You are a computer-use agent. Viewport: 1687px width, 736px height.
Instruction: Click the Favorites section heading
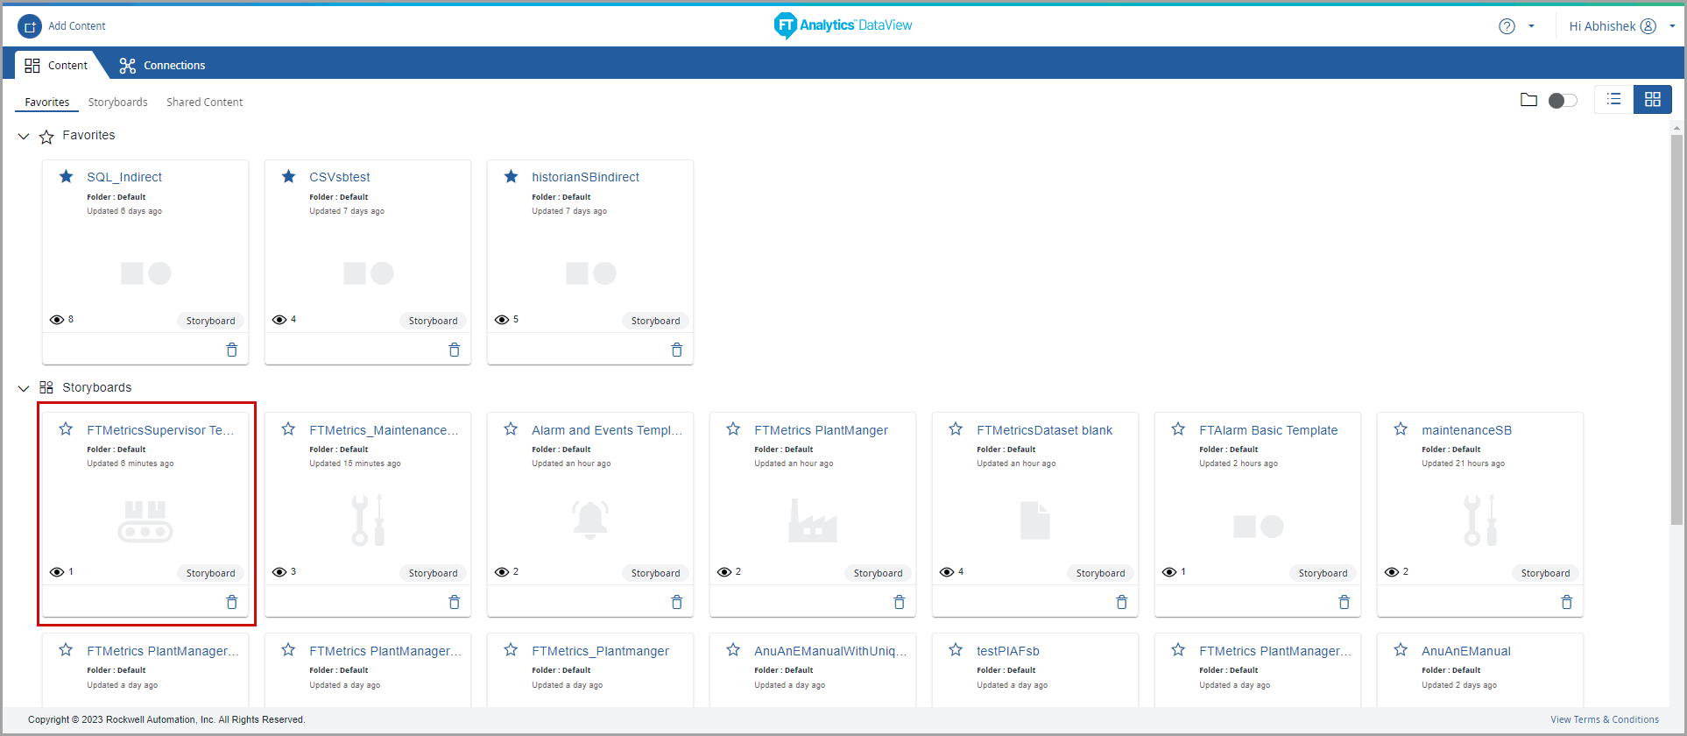tap(88, 135)
